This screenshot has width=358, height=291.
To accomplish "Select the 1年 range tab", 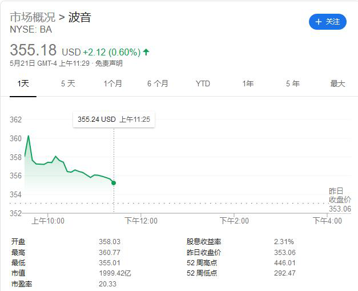I will coord(248,83).
